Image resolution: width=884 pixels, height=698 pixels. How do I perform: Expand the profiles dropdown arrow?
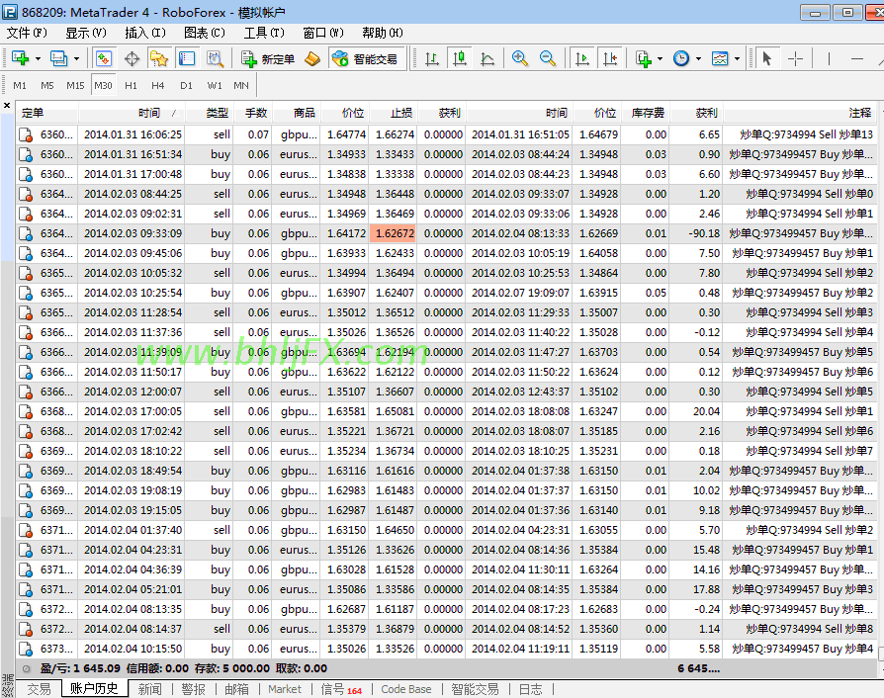(76, 58)
